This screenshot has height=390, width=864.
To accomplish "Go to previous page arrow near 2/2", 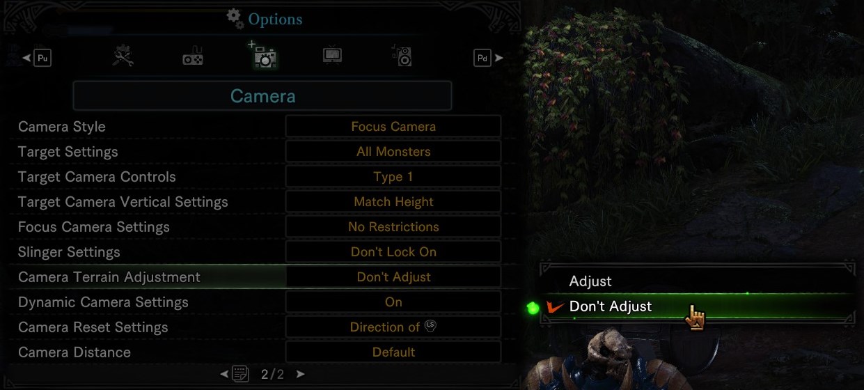I will coord(224,374).
